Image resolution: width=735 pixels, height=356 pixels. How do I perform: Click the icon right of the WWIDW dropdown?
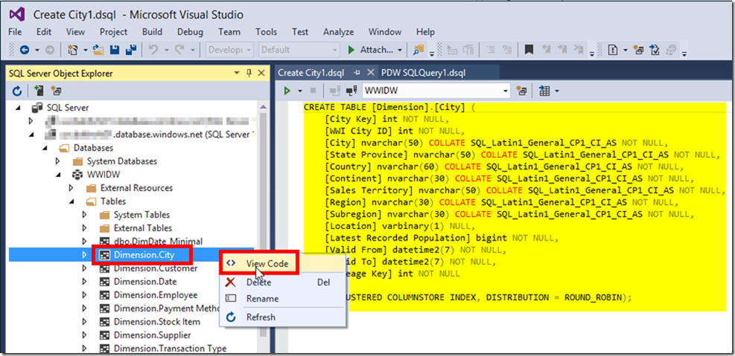(521, 91)
